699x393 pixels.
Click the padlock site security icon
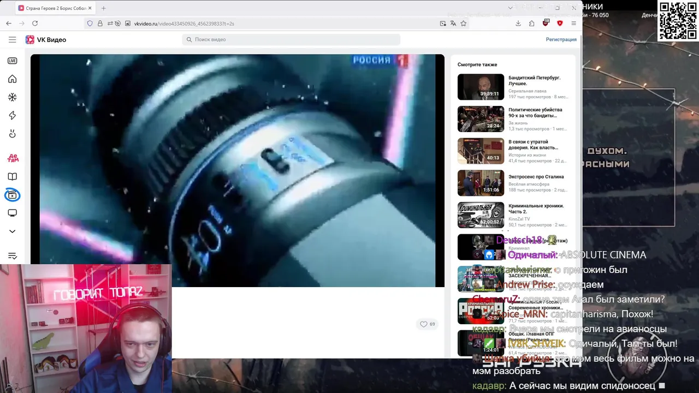100,23
